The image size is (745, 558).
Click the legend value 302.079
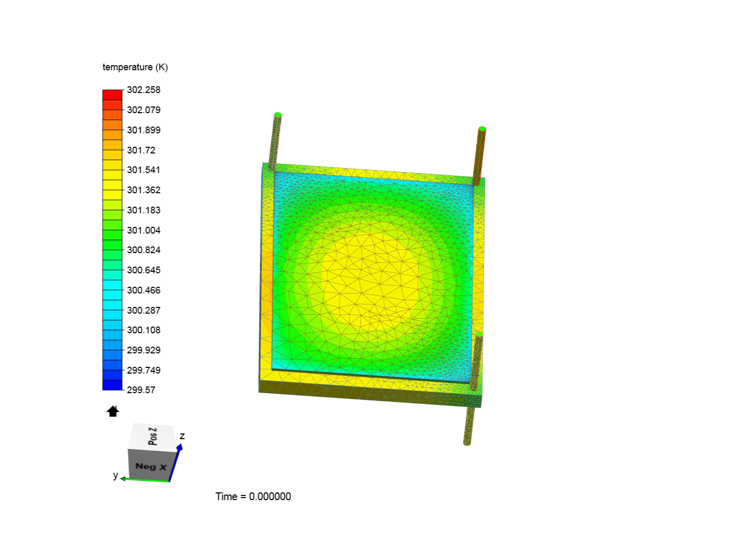(x=144, y=110)
